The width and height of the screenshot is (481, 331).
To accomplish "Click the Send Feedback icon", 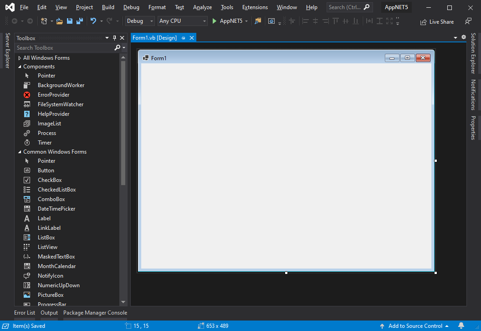I will point(468,21).
